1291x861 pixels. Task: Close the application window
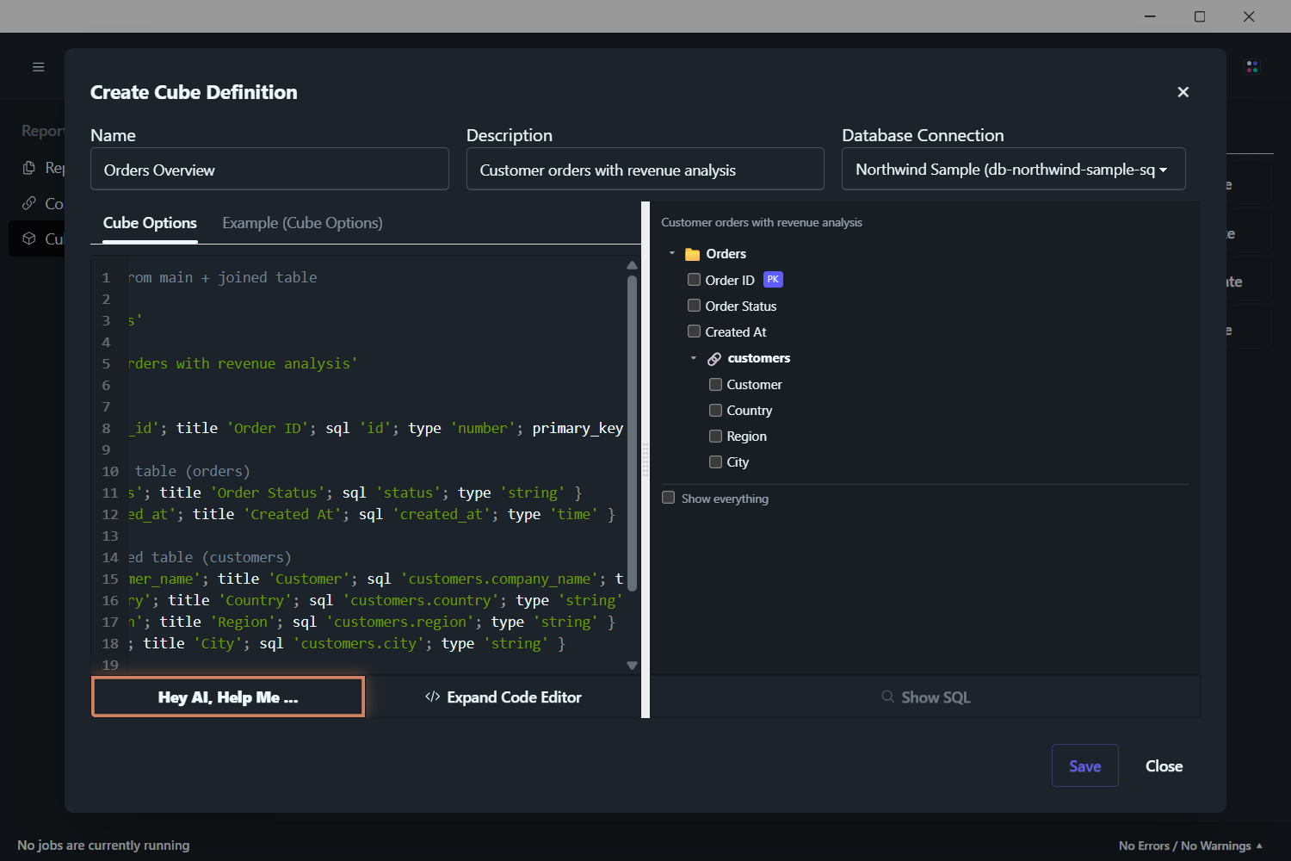tap(1249, 16)
